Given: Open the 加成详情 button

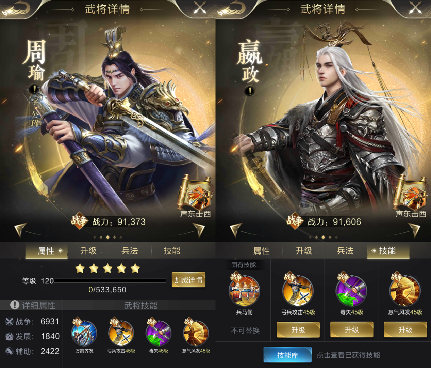Looking at the screenshot, I should pos(188,280).
